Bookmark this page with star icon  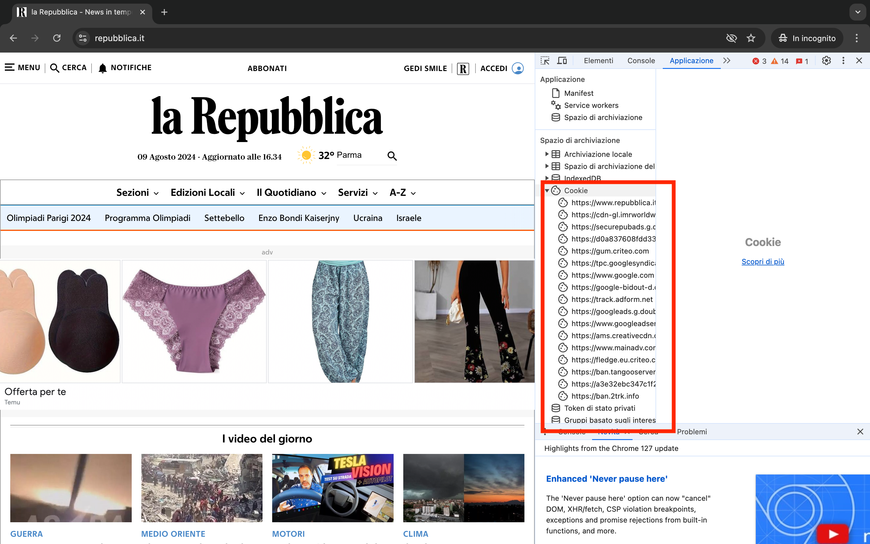pos(751,38)
